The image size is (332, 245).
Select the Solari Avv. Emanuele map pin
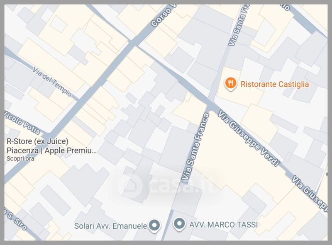tap(154, 226)
